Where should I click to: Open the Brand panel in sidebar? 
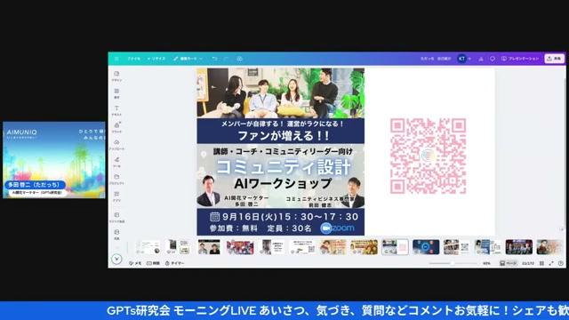(116, 127)
